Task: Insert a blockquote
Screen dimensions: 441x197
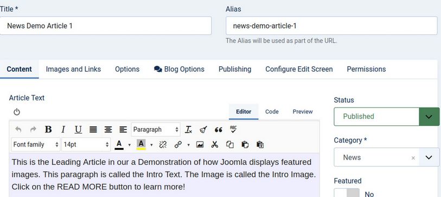Action: pos(218,130)
